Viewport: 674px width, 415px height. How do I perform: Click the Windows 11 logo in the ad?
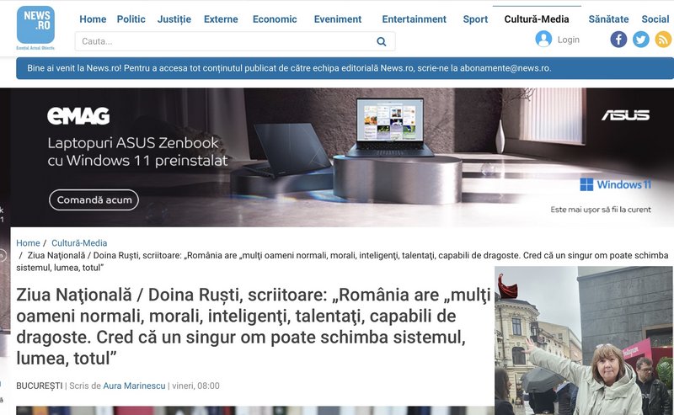coord(615,184)
